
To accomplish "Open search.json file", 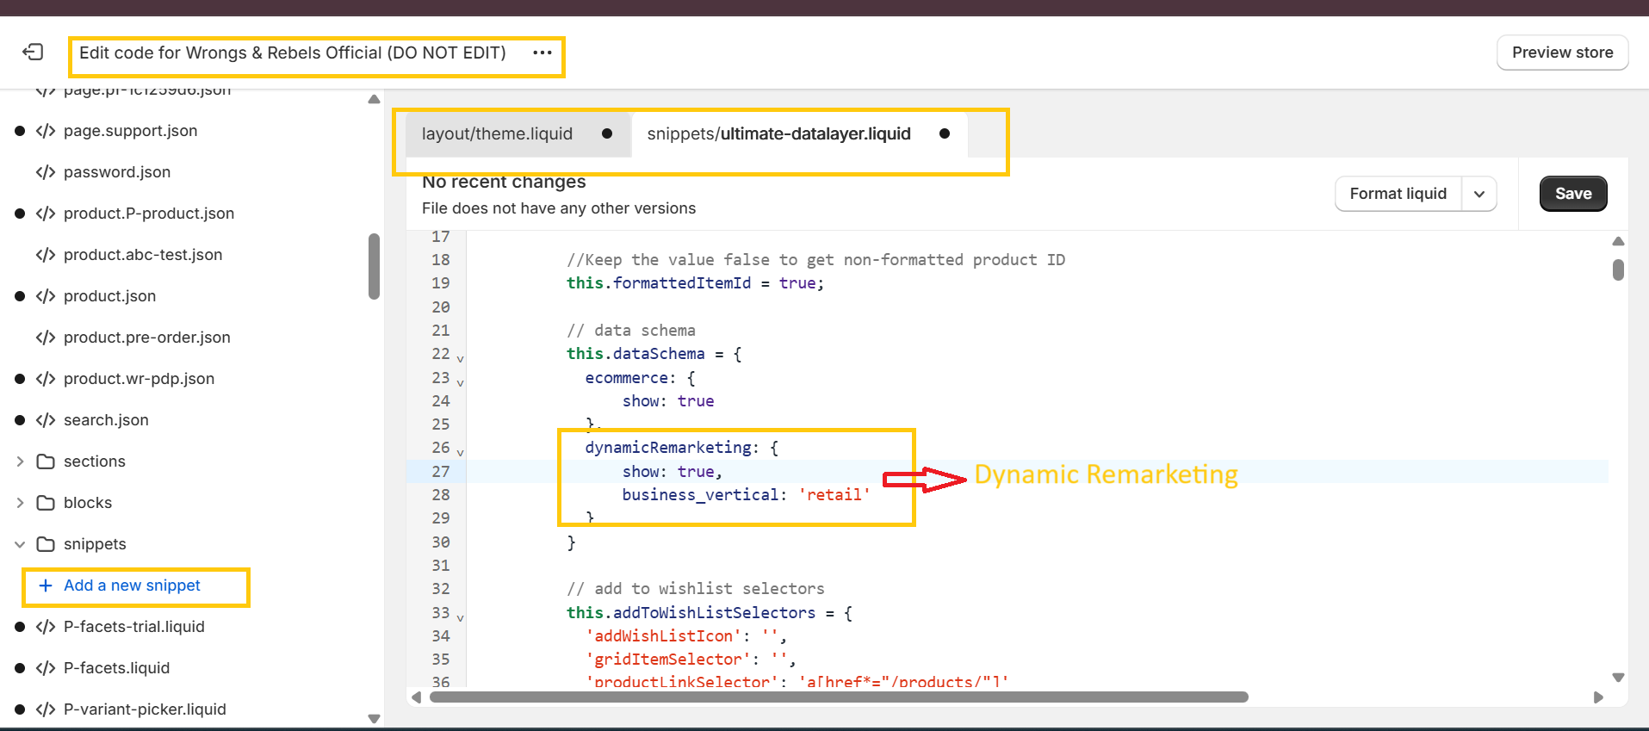I will tap(106, 420).
